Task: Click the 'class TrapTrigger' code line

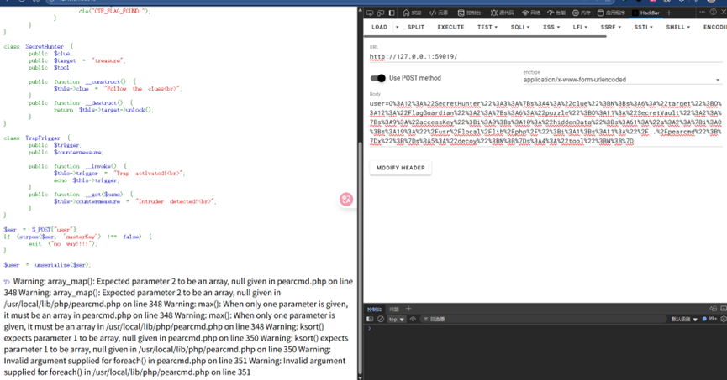Action: 37,138
